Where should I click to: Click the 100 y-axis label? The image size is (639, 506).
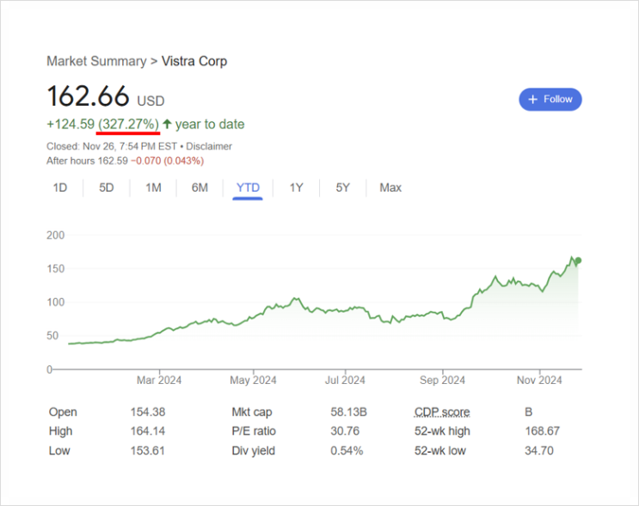pos(55,302)
